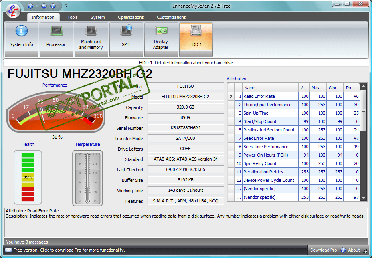Click the V... column header

304,88
